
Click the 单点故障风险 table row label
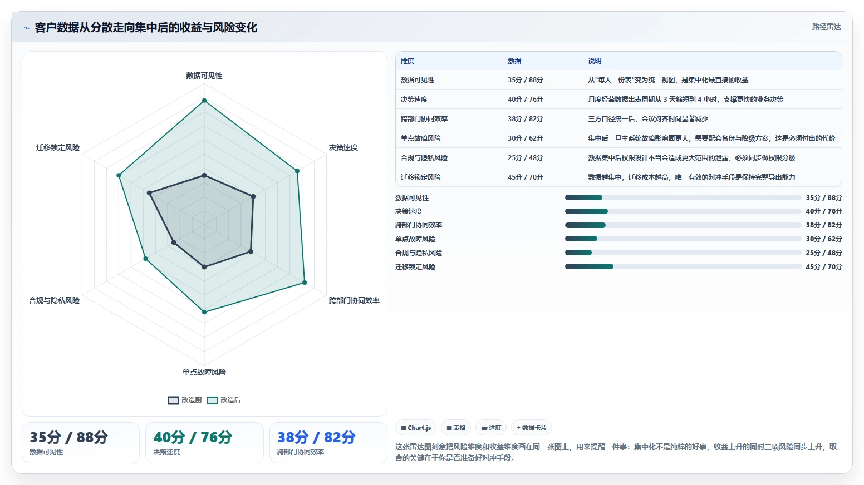pos(421,138)
